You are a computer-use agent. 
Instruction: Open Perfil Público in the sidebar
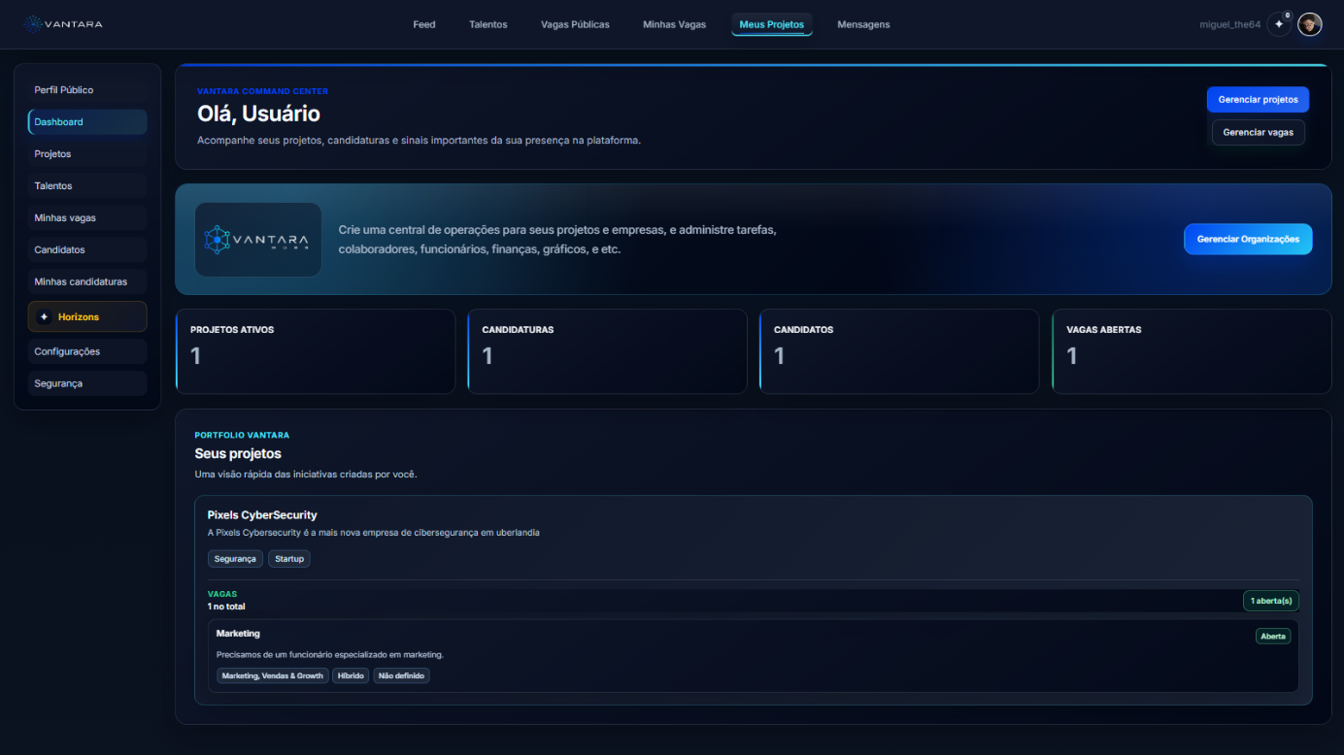pos(87,90)
